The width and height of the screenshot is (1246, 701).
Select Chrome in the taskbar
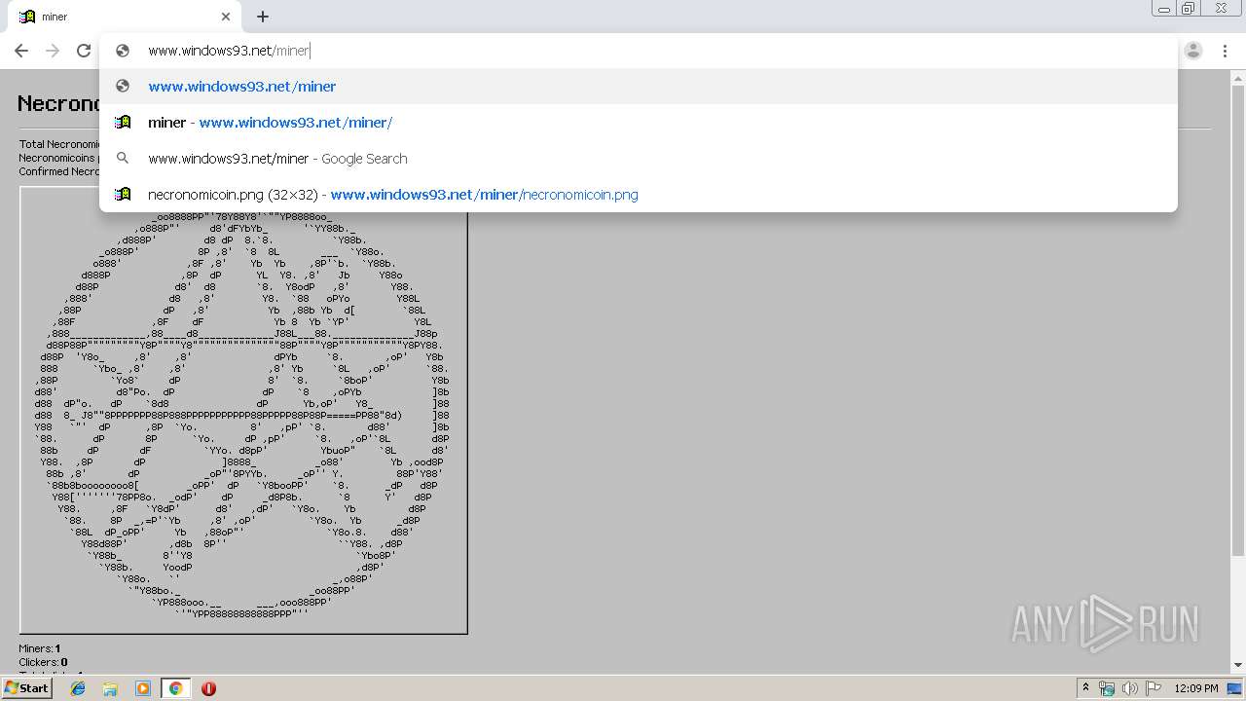175,688
